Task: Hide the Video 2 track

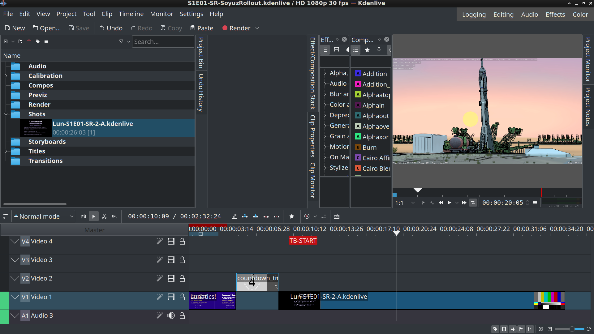Action: click(x=171, y=279)
